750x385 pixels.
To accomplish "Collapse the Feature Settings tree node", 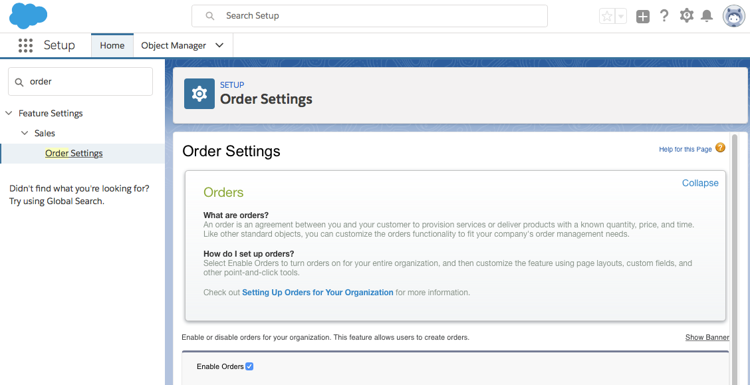I will (9, 114).
